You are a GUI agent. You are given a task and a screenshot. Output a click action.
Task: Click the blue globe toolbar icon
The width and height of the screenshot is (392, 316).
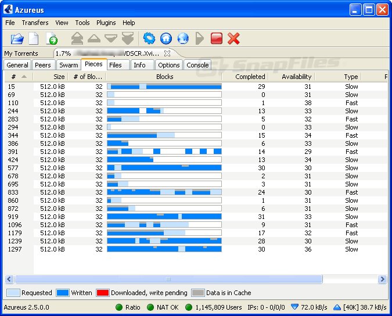tap(183, 39)
